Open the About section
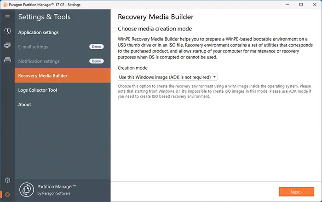322x202 pixels. click(x=63, y=104)
